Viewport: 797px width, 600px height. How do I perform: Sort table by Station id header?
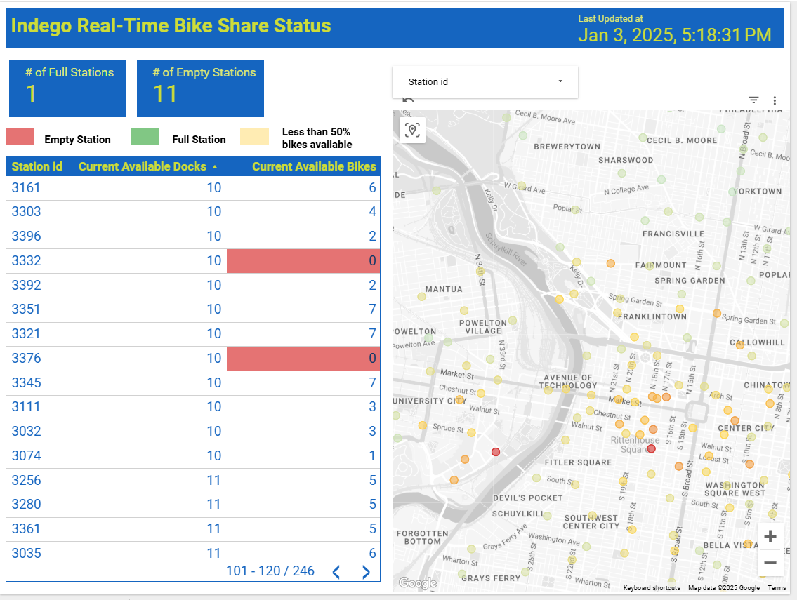point(37,166)
